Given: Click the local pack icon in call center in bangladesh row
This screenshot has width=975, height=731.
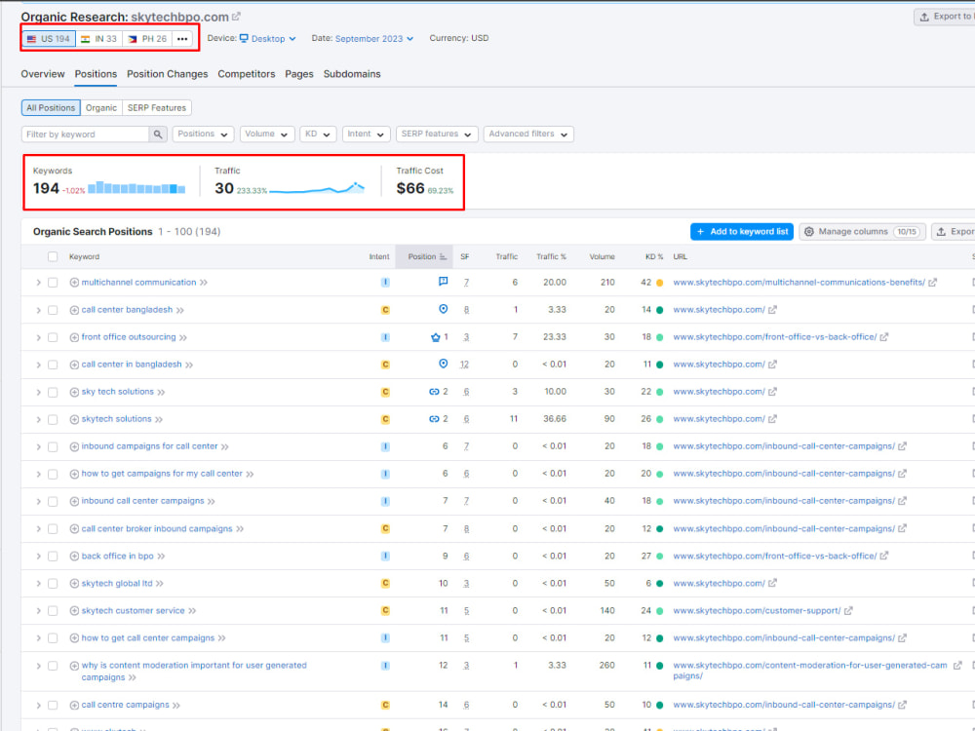Looking at the screenshot, I should coord(443,364).
